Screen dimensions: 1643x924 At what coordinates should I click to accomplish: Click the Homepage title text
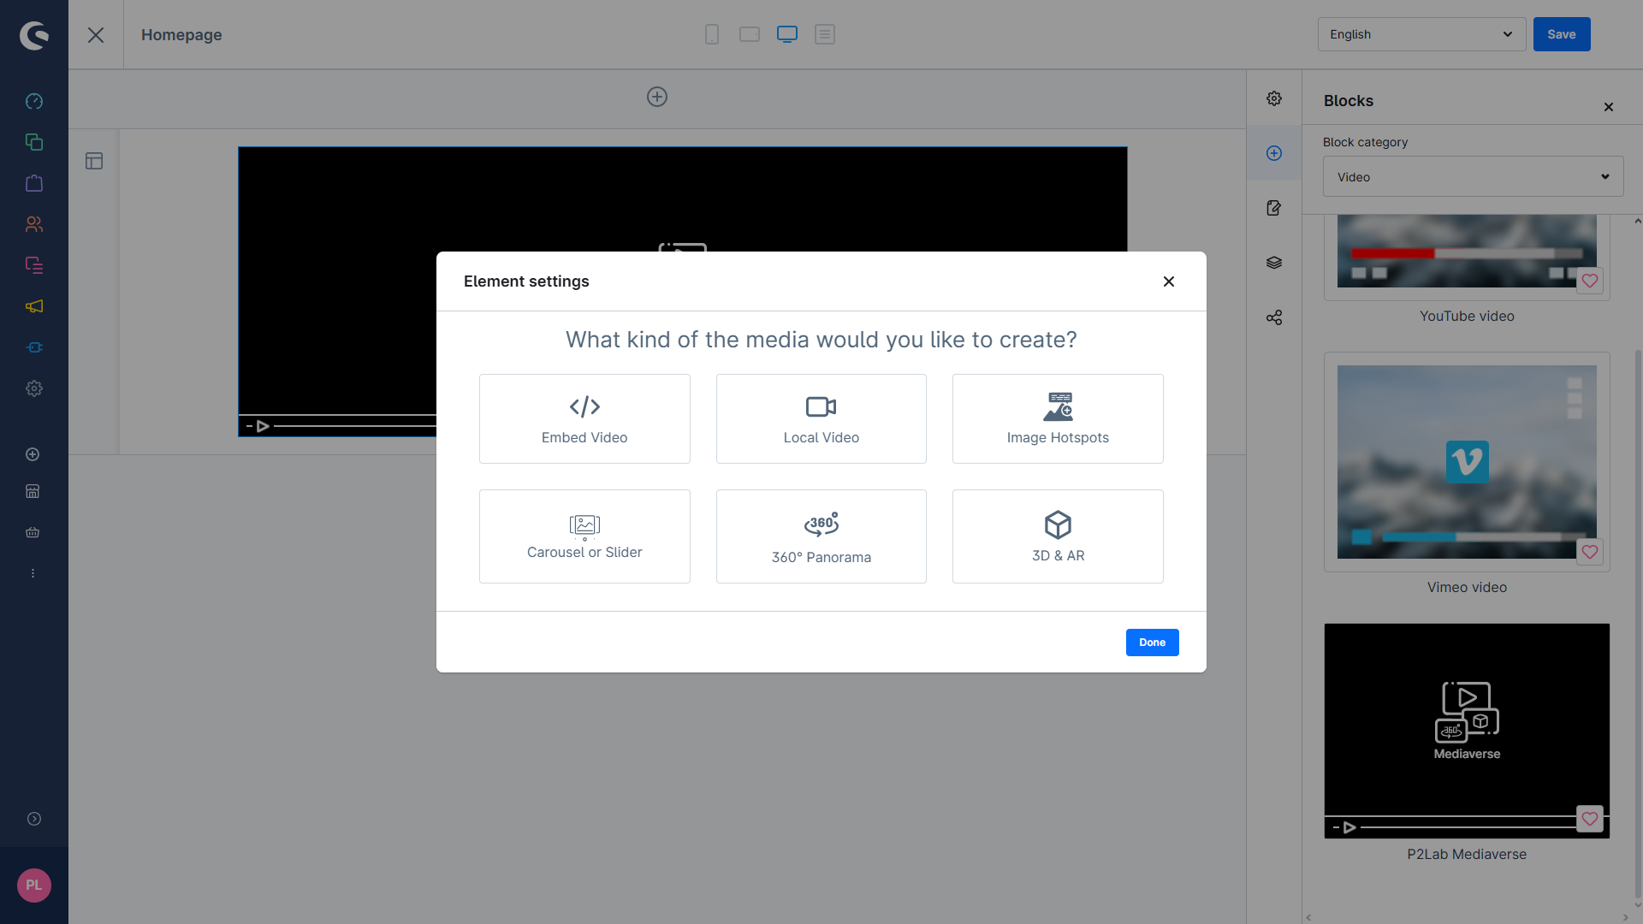pos(181,35)
